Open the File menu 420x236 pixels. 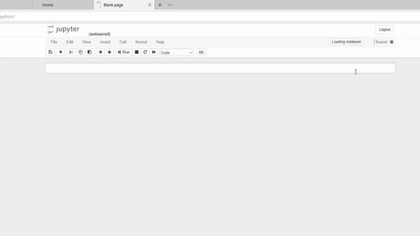pyautogui.click(x=54, y=42)
